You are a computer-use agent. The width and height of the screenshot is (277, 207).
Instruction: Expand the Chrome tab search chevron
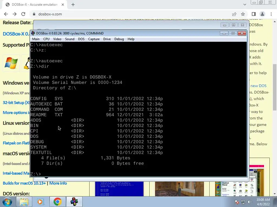coord(245,5)
